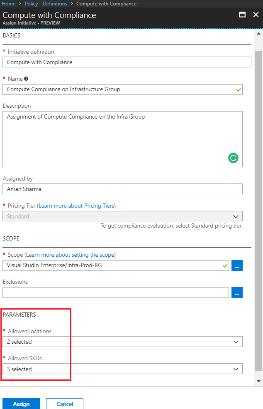The height and width of the screenshot is (409, 263).
Task: Open Learn more about Pricing Tiers link
Action: [76, 206]
